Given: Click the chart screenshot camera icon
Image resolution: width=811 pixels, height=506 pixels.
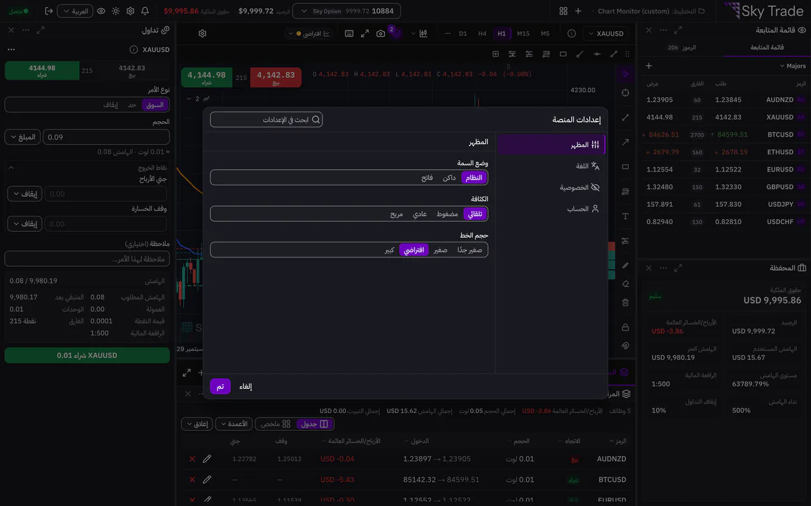Looking at the screenshot, I should click(x=381, y=34).
